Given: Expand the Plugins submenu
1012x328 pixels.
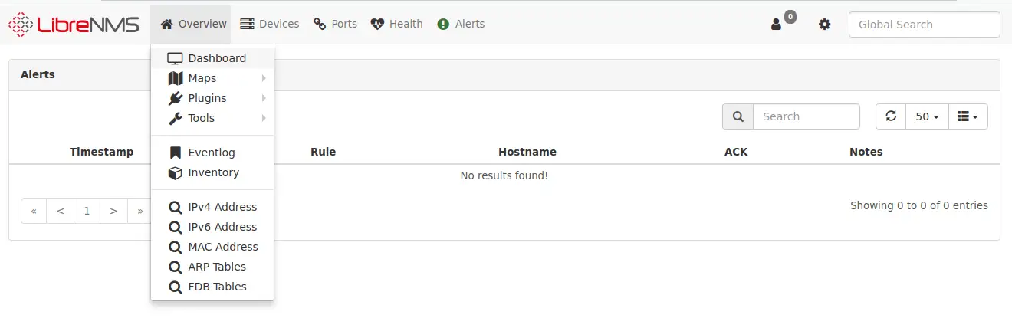Looking at the screenshot, I should click(212, 98).
